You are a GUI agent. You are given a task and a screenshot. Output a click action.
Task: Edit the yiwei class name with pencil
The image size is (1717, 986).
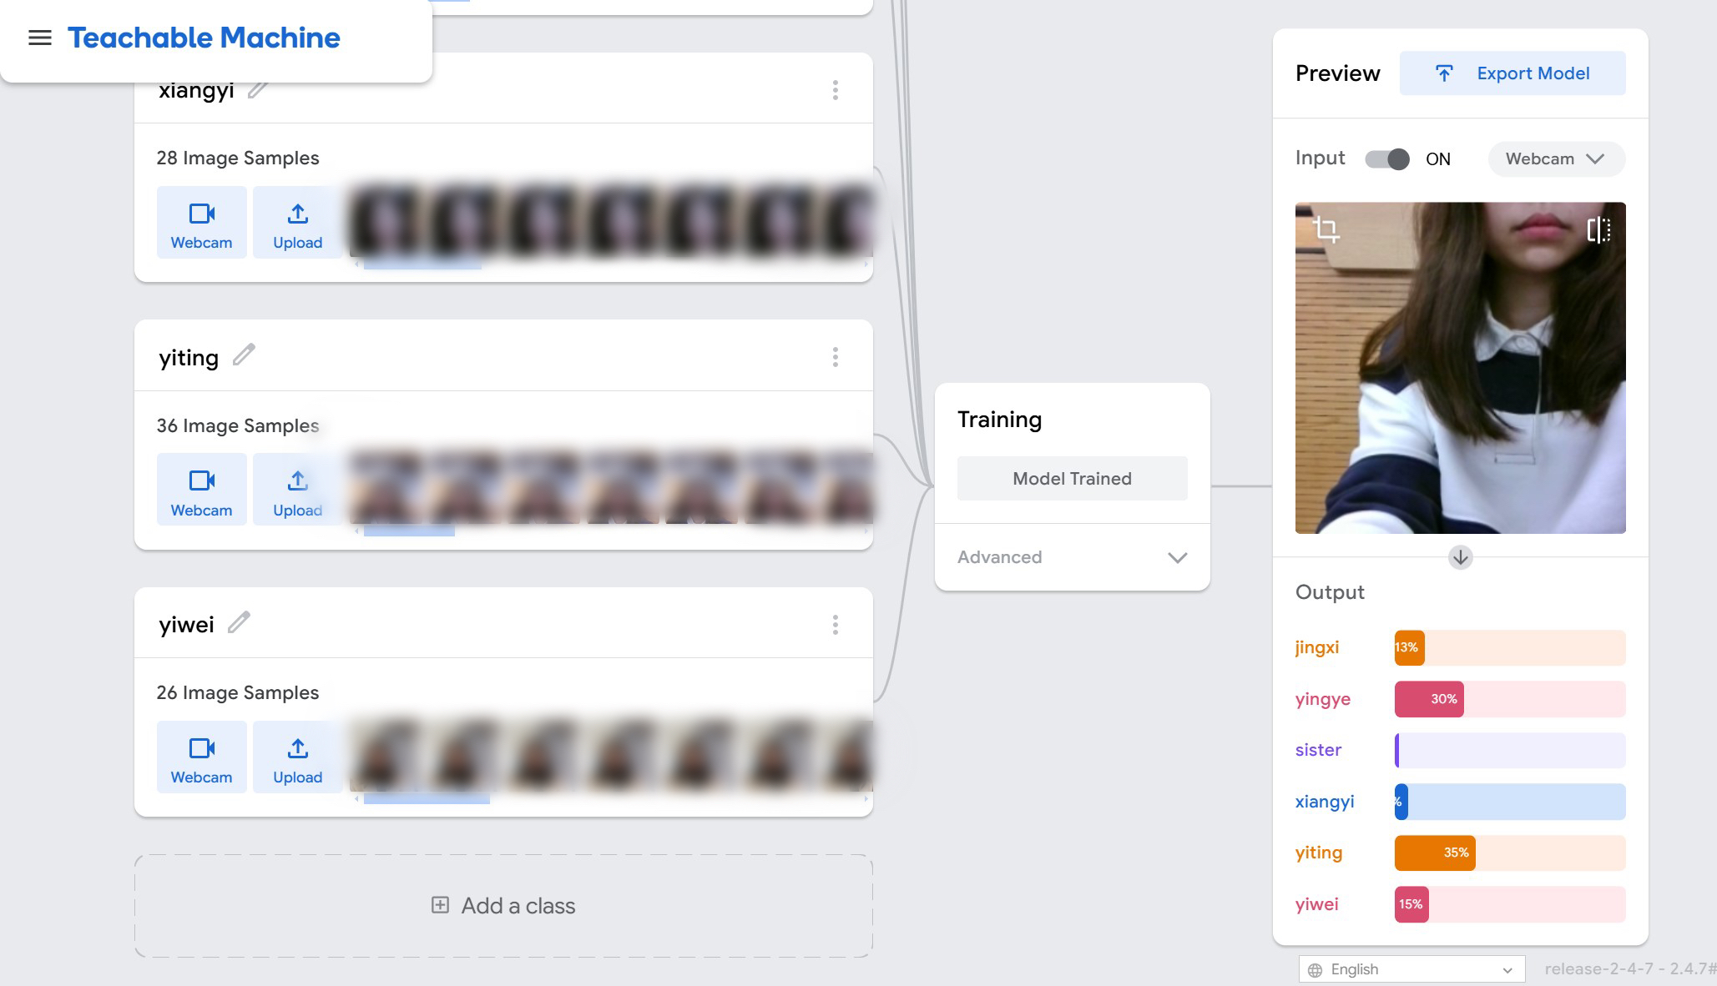(239, 623)
